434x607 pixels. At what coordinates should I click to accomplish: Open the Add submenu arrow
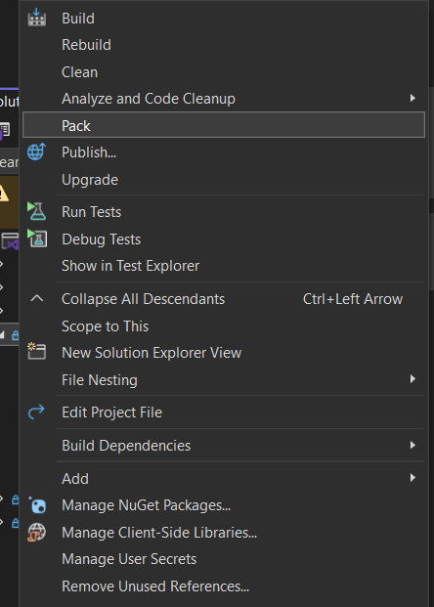pos(412,478)
